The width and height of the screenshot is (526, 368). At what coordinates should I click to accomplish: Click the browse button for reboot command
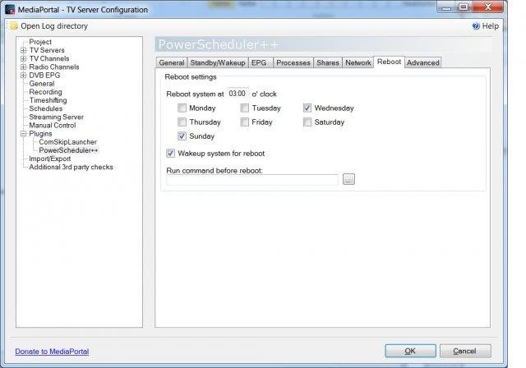tap(348, 179)
